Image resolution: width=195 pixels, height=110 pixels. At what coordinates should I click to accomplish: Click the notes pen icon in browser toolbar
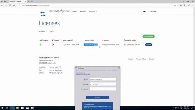click(185, 5)
